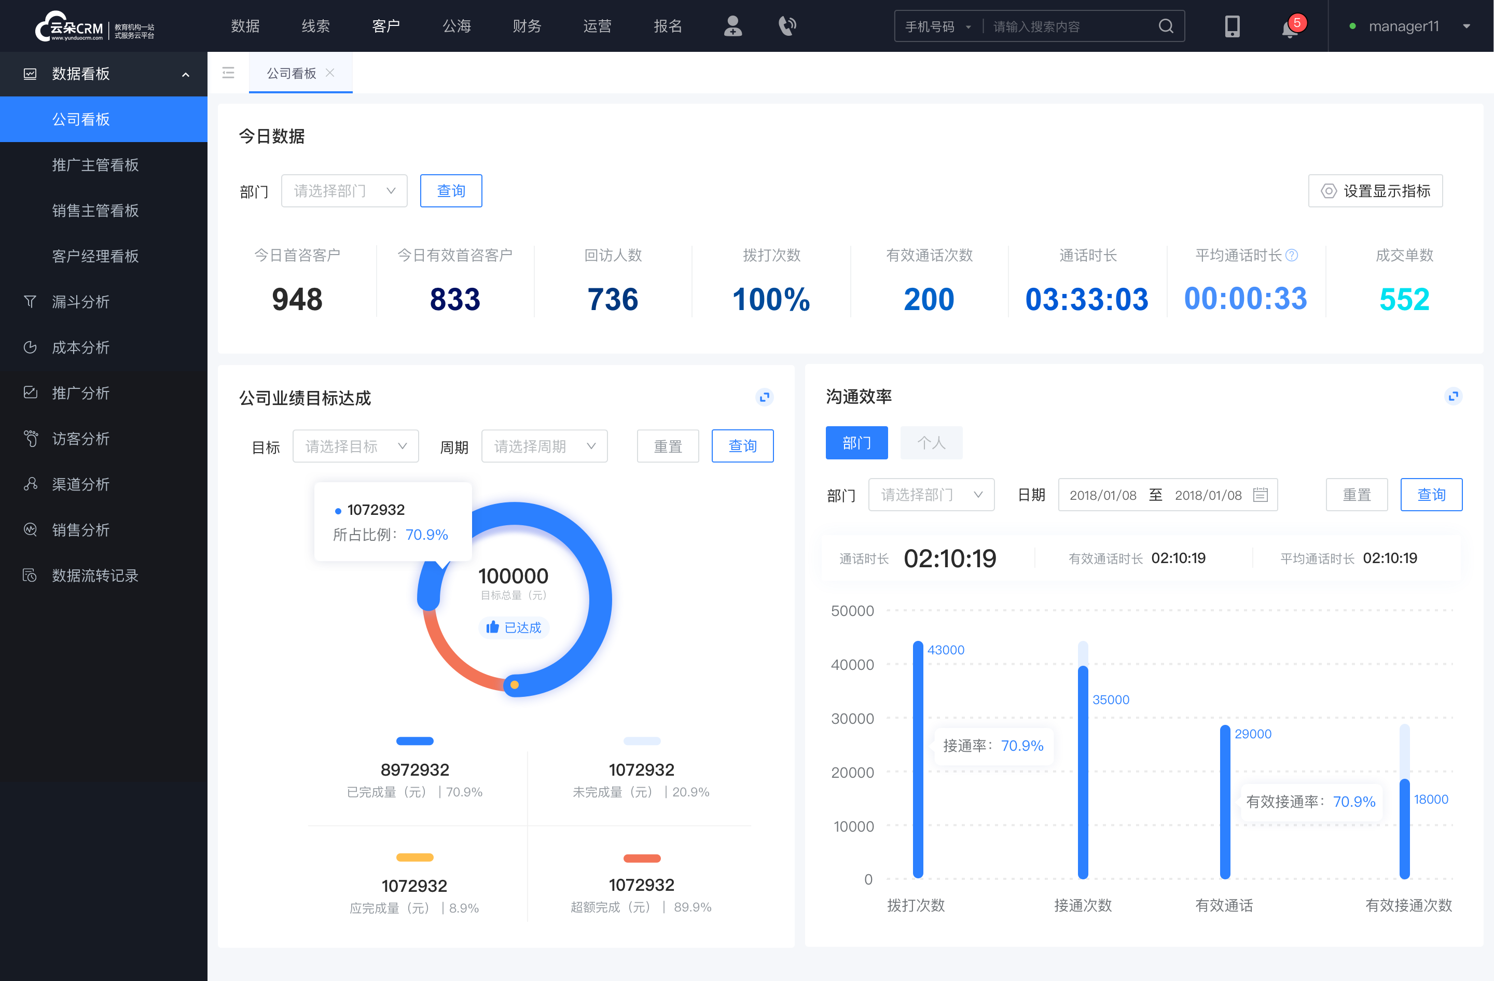This screenshot has height=981, width=1494.
Task: Expand the 周期 period dropdown selector
Action: 545,445
